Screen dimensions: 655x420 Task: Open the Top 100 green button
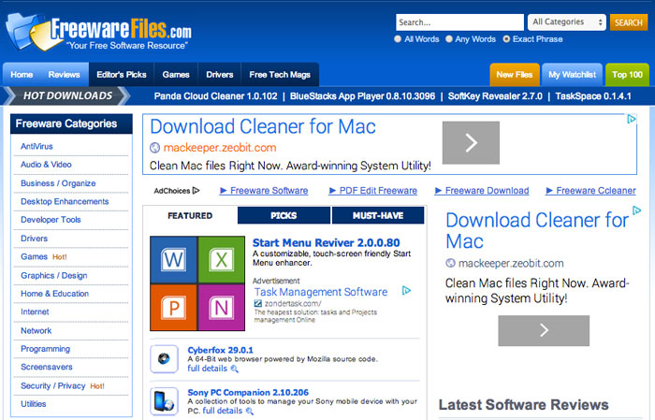627,75
